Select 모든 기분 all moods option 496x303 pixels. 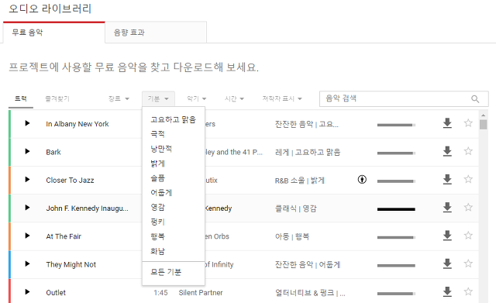pyautogui.click(x=174, y=272)
